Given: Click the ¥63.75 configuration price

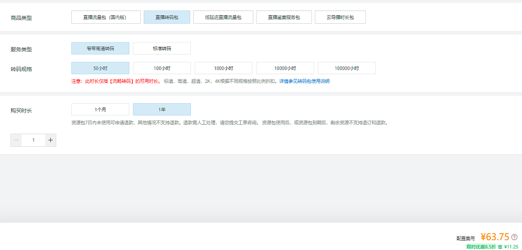Looking at the screenshot, I should 495,237.
